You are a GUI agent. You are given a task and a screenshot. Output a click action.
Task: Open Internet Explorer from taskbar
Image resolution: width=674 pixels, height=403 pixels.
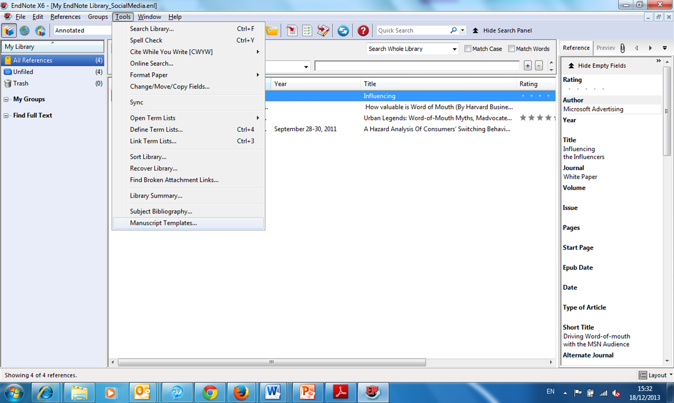click(x=46, y=392)
